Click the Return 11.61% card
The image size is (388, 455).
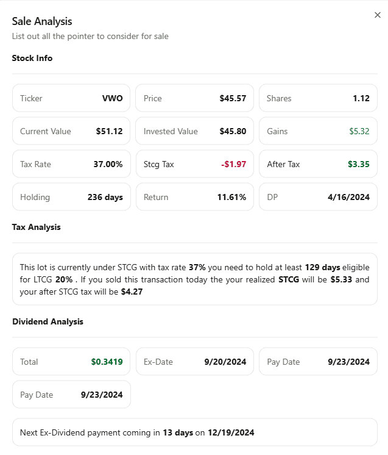[195, 197]
